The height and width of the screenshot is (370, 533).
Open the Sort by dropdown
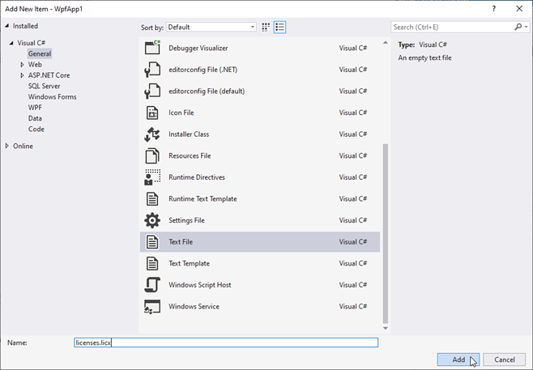[212, 27]
